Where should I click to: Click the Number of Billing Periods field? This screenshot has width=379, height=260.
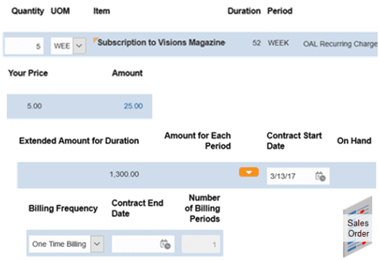201,244
